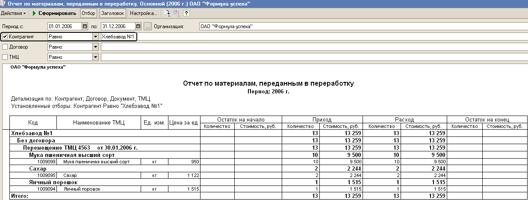528x200 pixels.
Task: Enable the ТМЦ filter checkbox
Action: pyautogui.click(x=5, y=57)
